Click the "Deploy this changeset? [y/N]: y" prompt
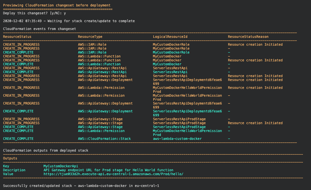This screenshot has height=190, width=311. [x=35, y=13]
